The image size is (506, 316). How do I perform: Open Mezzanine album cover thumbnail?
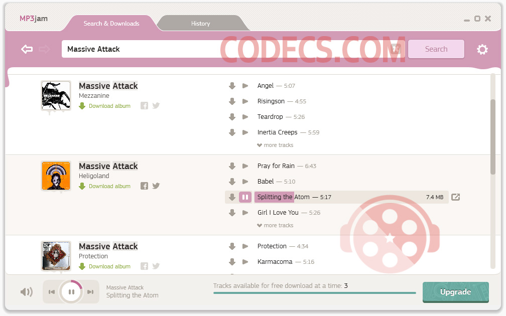tap(56, 95)
